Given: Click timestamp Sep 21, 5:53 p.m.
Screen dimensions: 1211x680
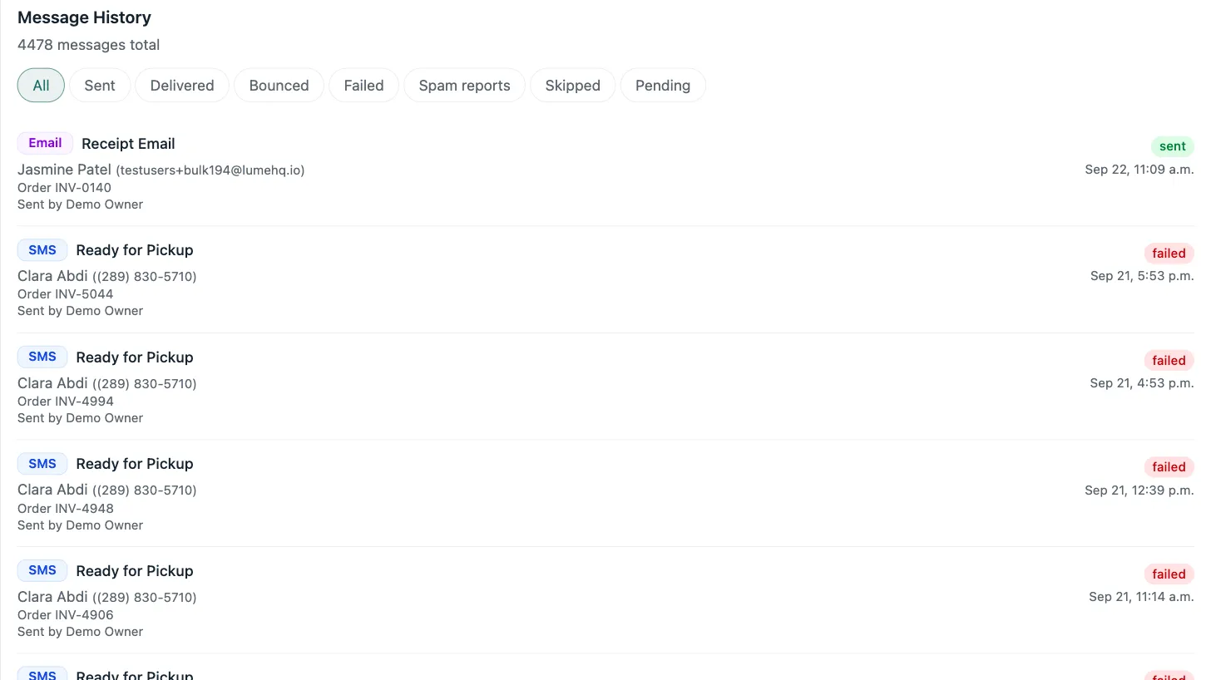Looking at the screenshot, I should click(x=1142, y=276).
